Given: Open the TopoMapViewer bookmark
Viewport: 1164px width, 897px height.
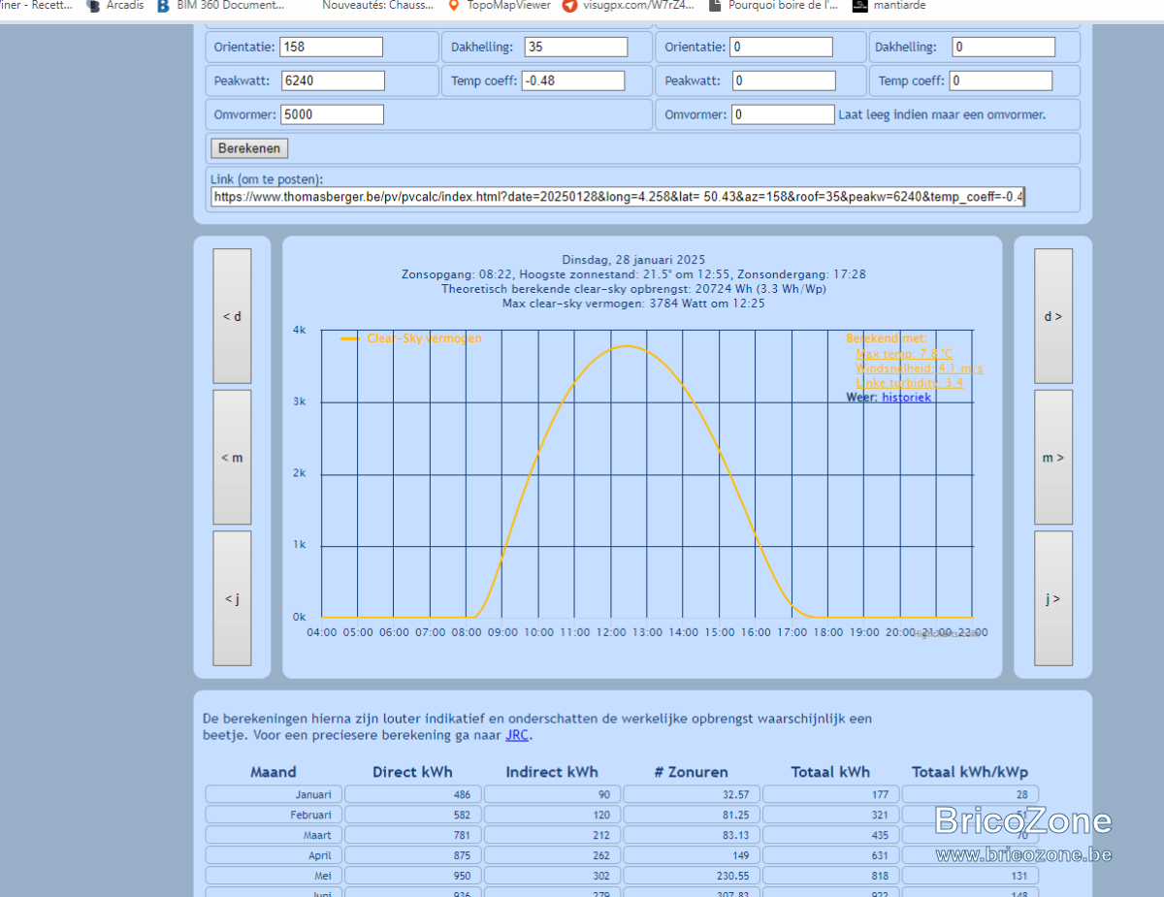Looking at the screenshot, I should [x=500, y=6].
